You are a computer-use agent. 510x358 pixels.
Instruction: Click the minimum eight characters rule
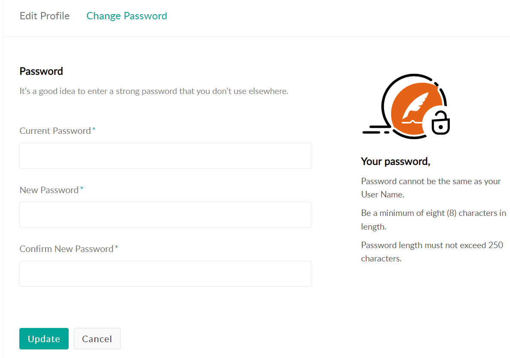(x=433, y=220)
